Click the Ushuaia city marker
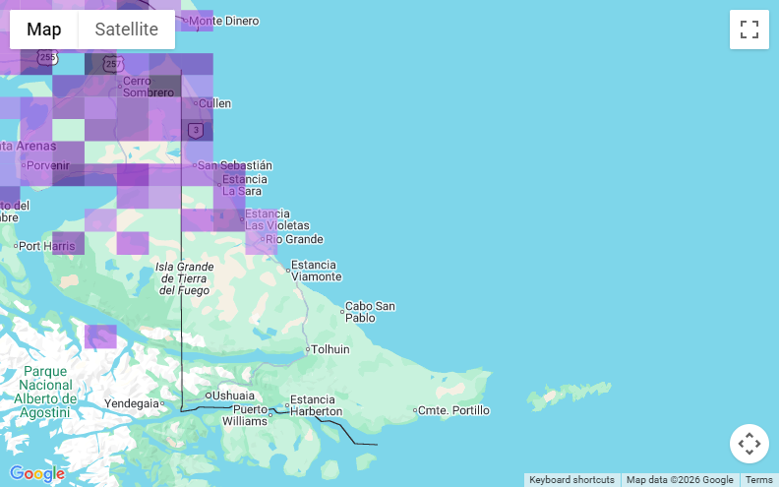Viewport: 779px width, 487px height. pos(209,396)
